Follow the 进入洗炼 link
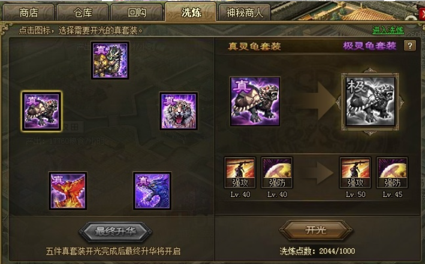Viewport: 425px width, 264px height. pyautogui.click(x=388, y=30)
